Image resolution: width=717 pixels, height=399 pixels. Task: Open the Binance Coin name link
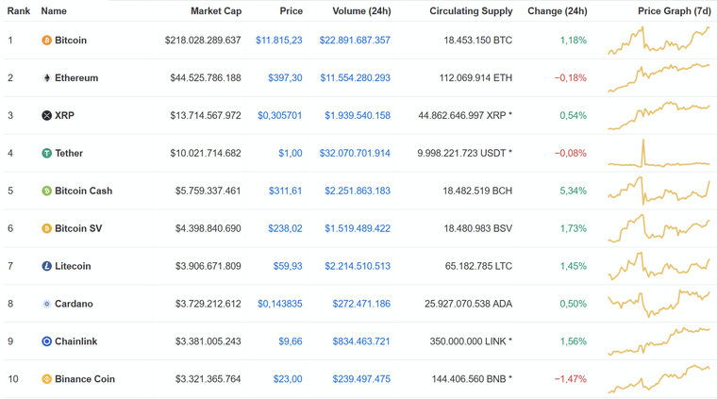pyautogui.click(x=85, y=379)
